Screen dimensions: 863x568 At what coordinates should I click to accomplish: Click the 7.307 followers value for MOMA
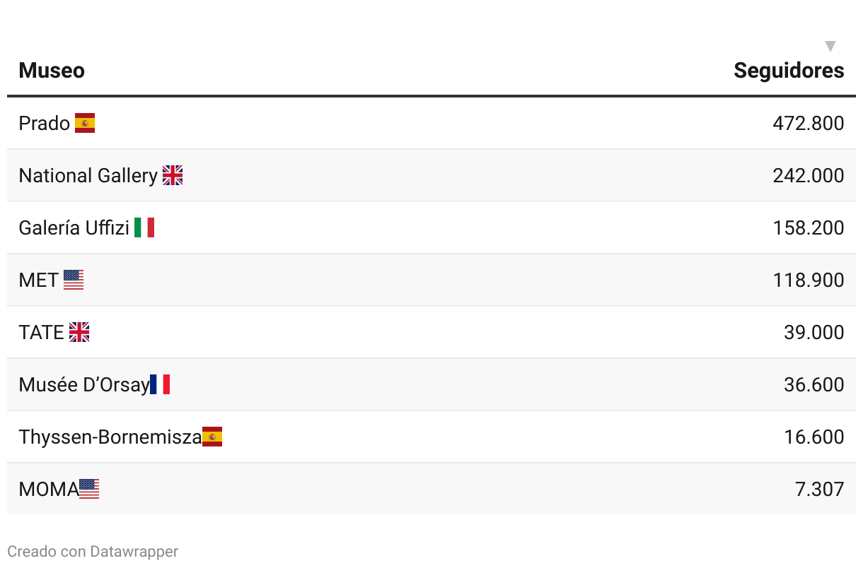(820, 489)
